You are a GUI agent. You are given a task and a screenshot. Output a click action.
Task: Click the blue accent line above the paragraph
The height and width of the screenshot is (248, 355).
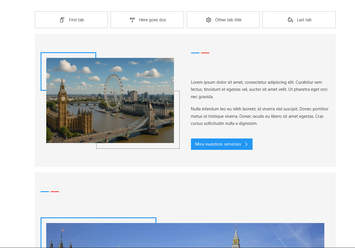[x=195, y=53]
